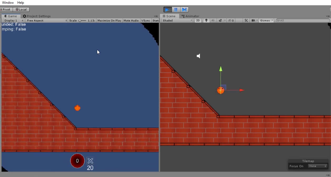Click the Pivot toggle button
The image size is (331, 177).
tap(6, 10)
